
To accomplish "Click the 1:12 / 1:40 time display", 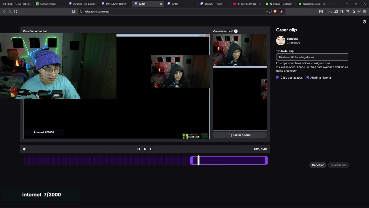I will pos(260,149).
